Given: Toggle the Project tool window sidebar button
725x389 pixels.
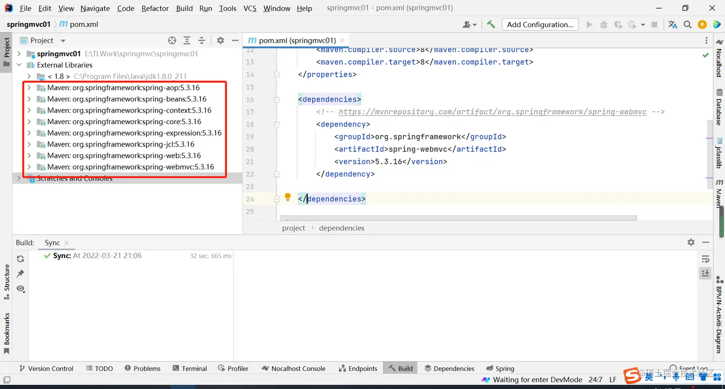Looking at the screenshot, I should tap(6, 52).
